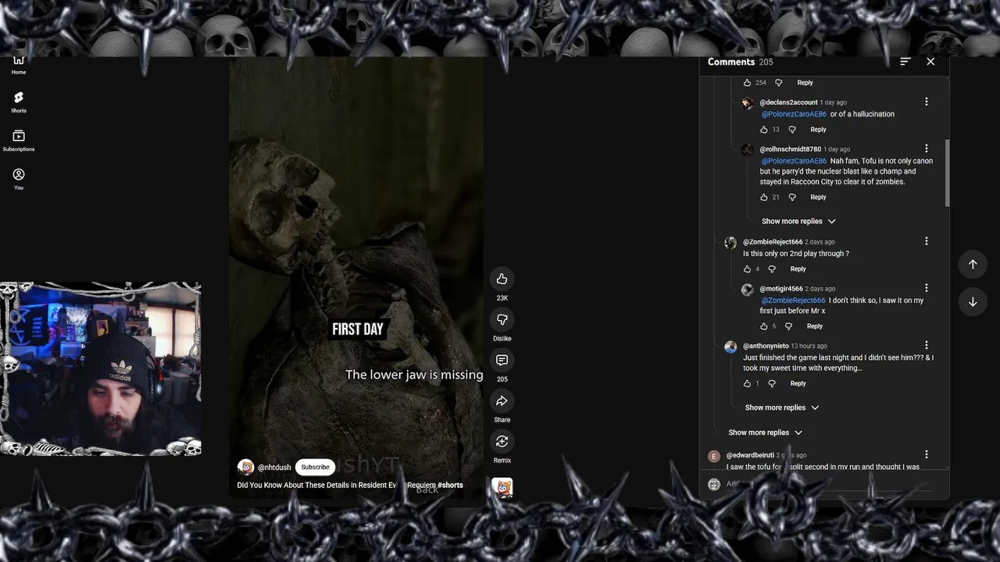The width and height of the screenshot is (1000, 562).
Task: Expand Show more replies under anthonynieto
Action: point(782,407)
